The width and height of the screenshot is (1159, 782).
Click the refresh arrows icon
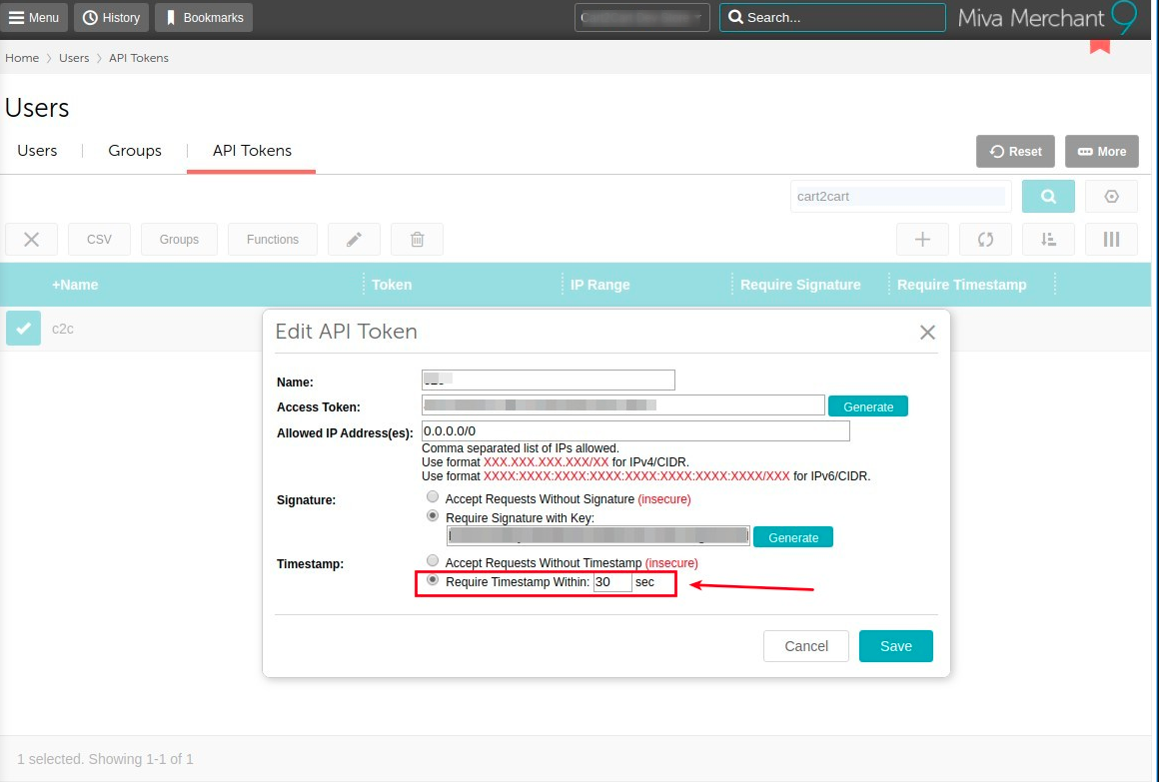(x=985, y=240)
